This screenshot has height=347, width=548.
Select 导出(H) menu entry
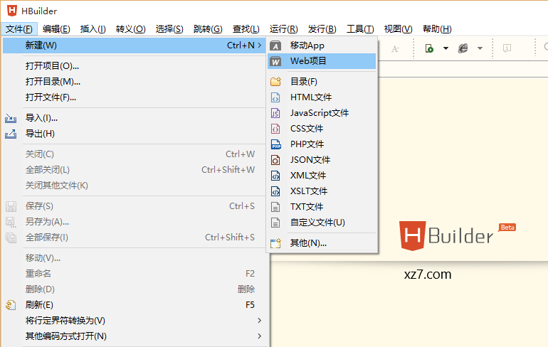(x=135, y=134)
